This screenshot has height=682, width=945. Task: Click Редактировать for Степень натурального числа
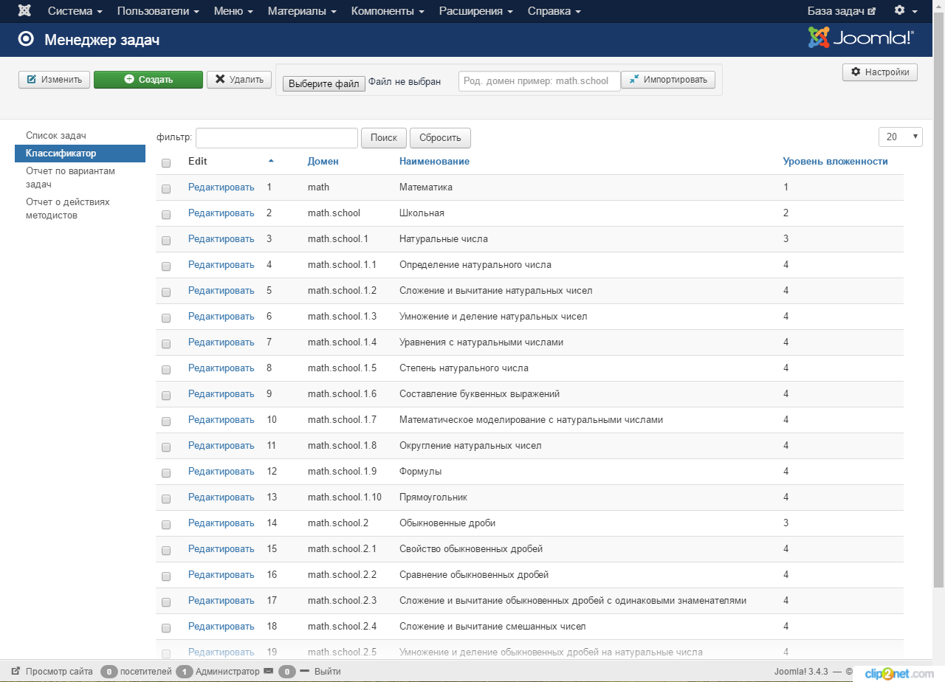(221, 368)
